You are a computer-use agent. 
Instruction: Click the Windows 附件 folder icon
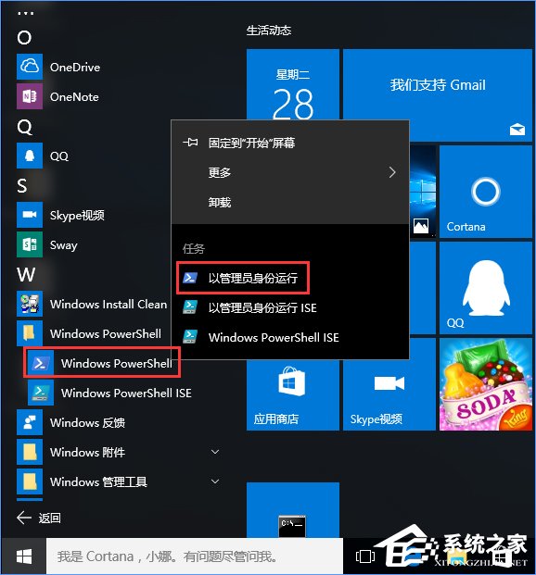point(30,452)
